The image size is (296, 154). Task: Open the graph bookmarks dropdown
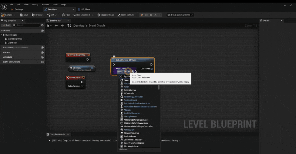[x=49, y=26]
